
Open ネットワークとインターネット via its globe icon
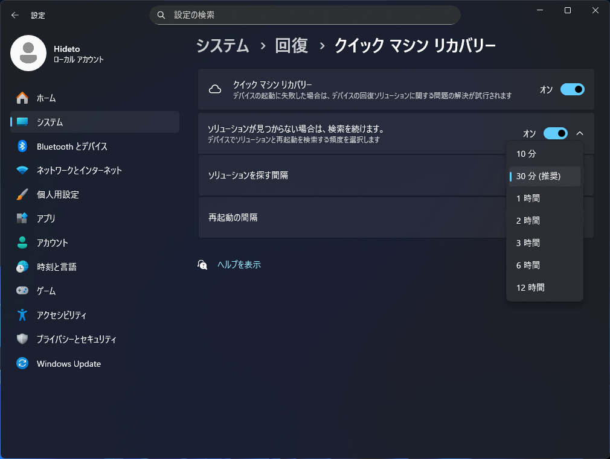tap(23, 170)
